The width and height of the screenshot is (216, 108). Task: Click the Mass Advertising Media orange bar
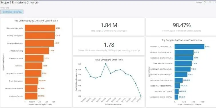40,28
